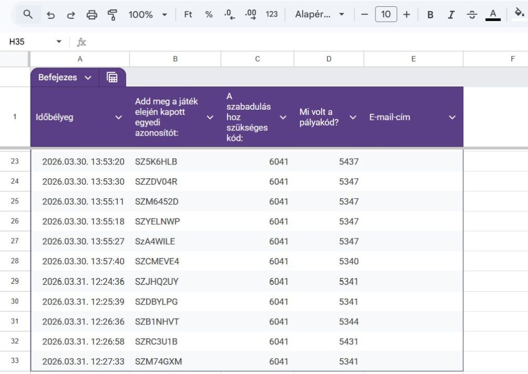Expand the Időbélyeg column filter
Screen dimensions: 528x374
click(x=119, y=118)
